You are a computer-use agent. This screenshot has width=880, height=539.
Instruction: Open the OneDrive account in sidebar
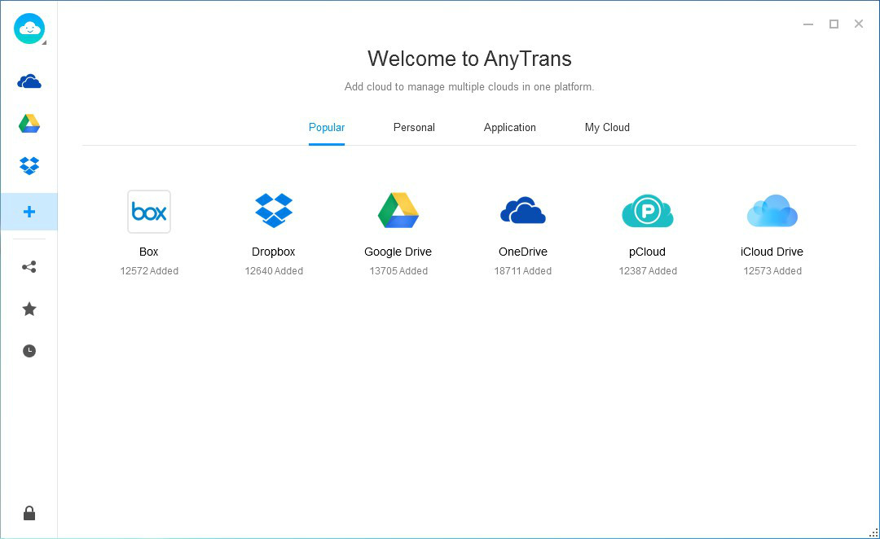[x=29, y=82]
